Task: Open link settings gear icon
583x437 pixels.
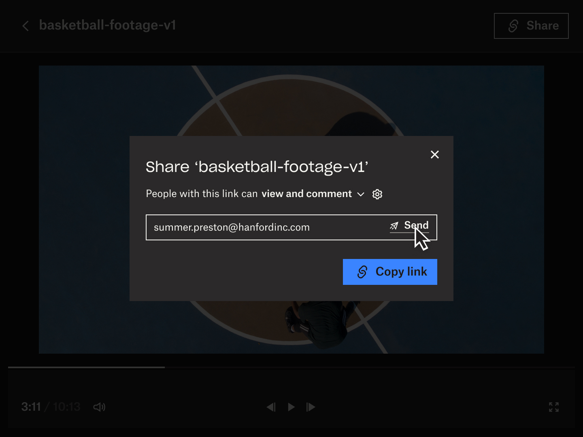Action: click(377, 194)
